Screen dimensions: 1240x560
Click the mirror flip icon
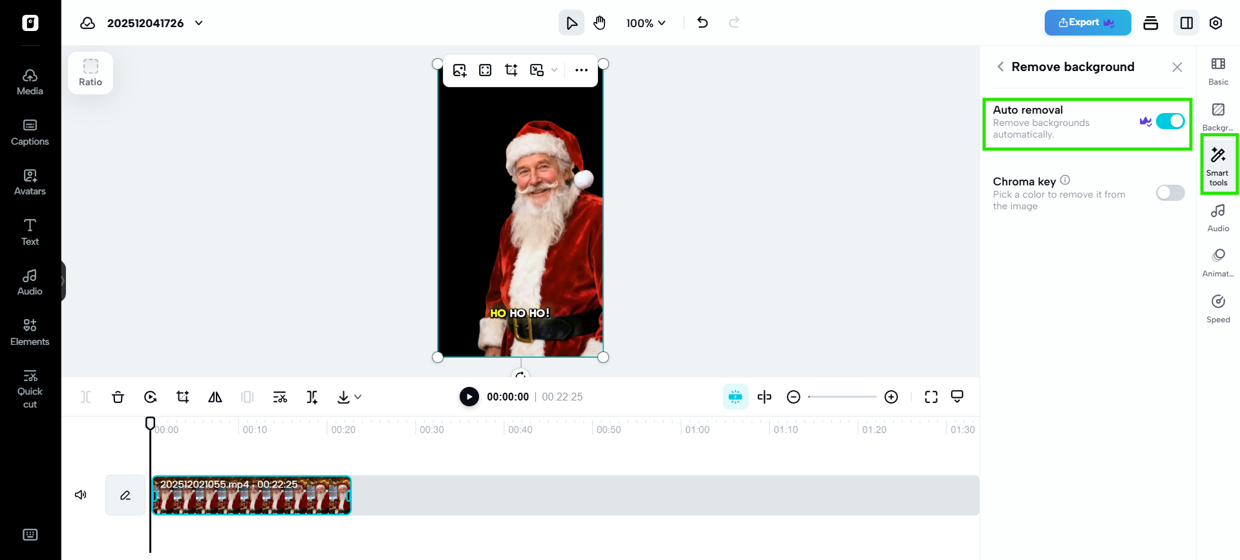[215, 397]
